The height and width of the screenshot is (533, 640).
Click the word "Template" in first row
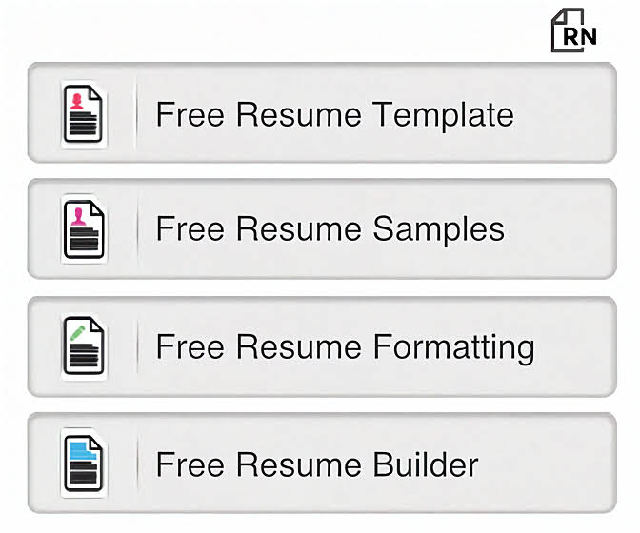pos(443,115)
